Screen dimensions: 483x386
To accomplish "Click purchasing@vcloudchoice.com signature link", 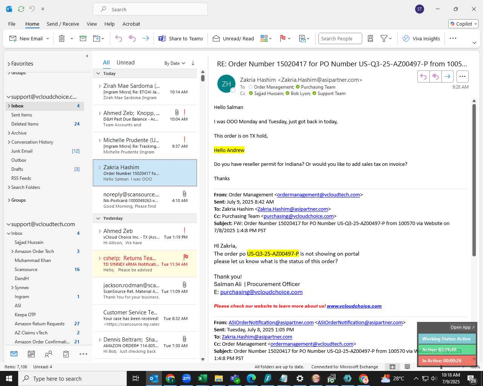I will point(261,292).
